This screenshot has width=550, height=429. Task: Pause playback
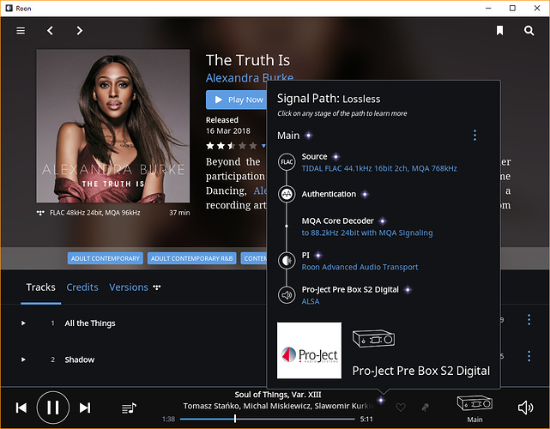(x=53, y=408)
